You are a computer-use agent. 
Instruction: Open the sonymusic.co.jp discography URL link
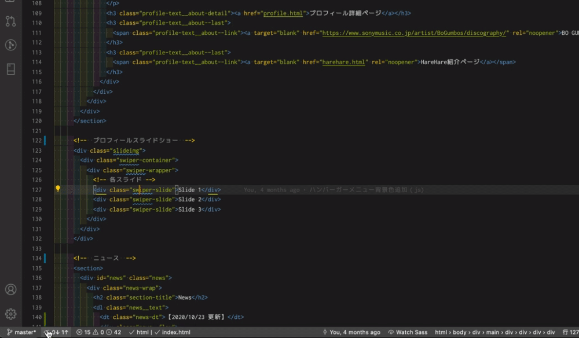click(415, 33)
